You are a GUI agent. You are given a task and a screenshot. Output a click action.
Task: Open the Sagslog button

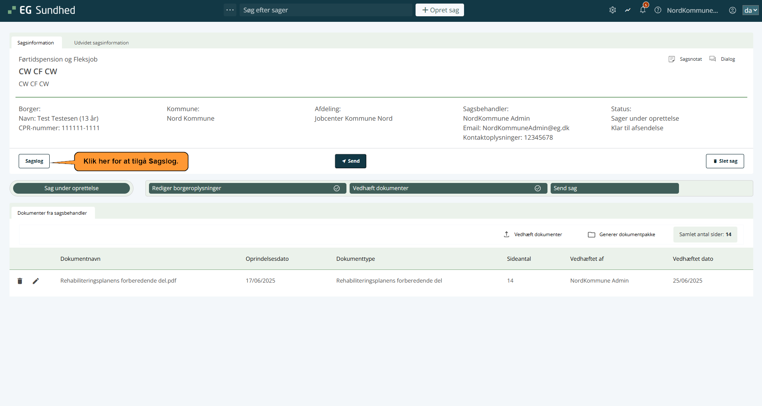click(x=34, y=161)
